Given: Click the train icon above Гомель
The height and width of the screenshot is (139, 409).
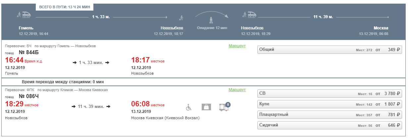Looking at the screenshot, I should (24, 15).
